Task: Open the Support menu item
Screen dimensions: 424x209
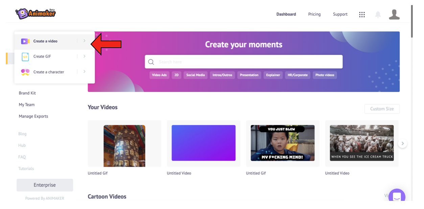Action: [x=340, y=14]
